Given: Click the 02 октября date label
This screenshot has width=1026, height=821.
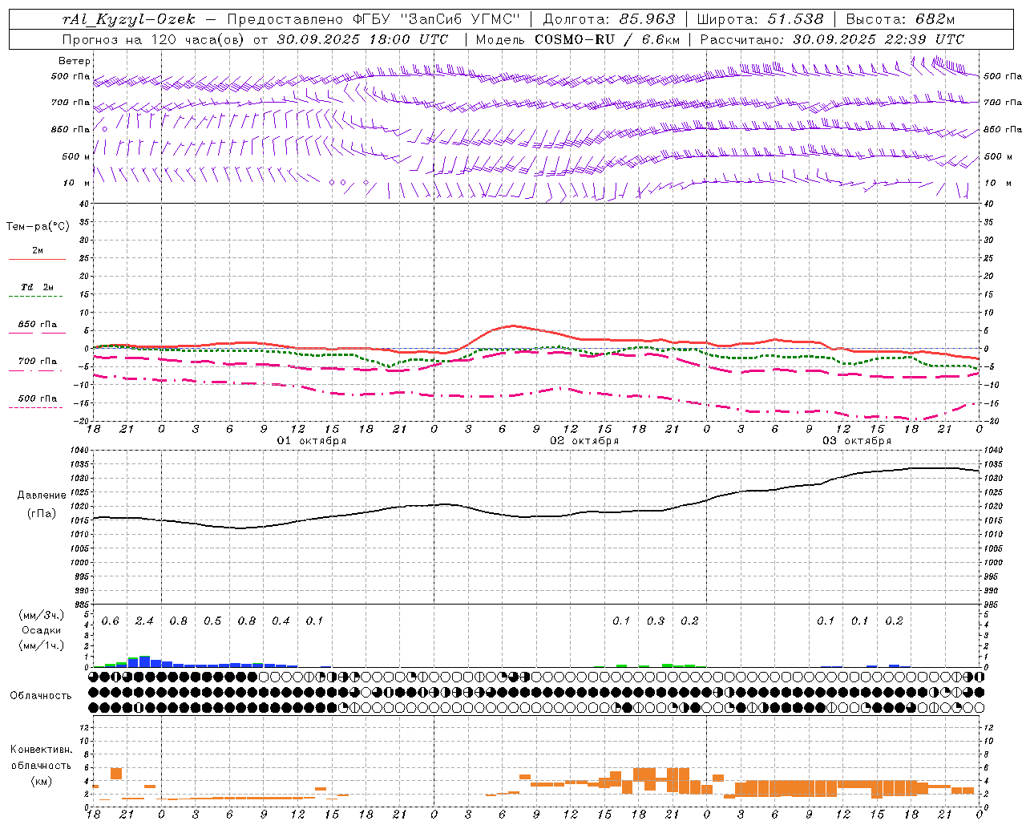Looking at the screenshot, I should pos(584,441).
